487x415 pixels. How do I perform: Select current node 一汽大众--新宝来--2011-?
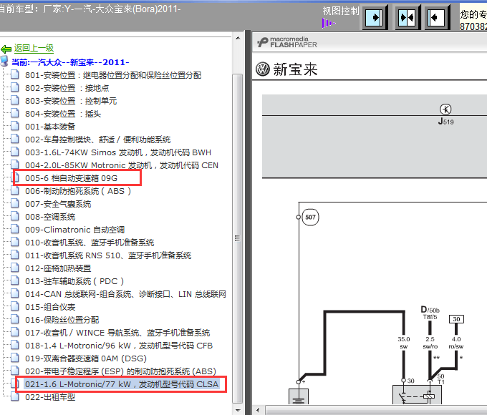click(70, 62)
